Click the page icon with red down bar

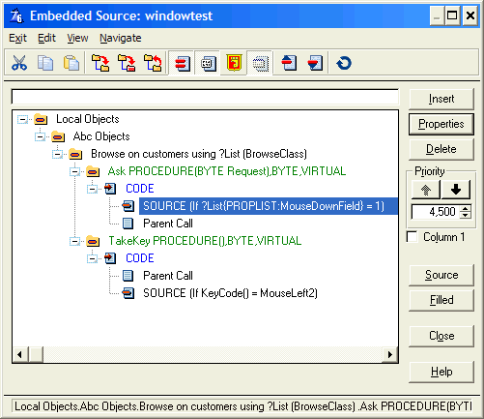pyautogui.click(x=315, y=63)
